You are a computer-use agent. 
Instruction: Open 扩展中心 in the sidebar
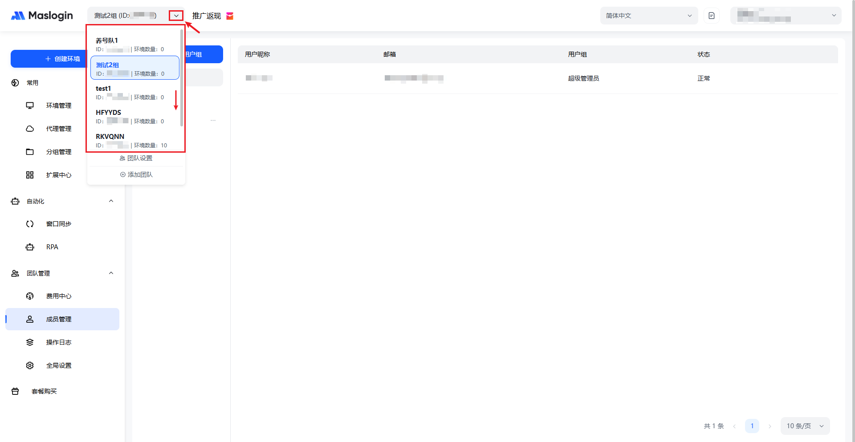tap(58, 175)
